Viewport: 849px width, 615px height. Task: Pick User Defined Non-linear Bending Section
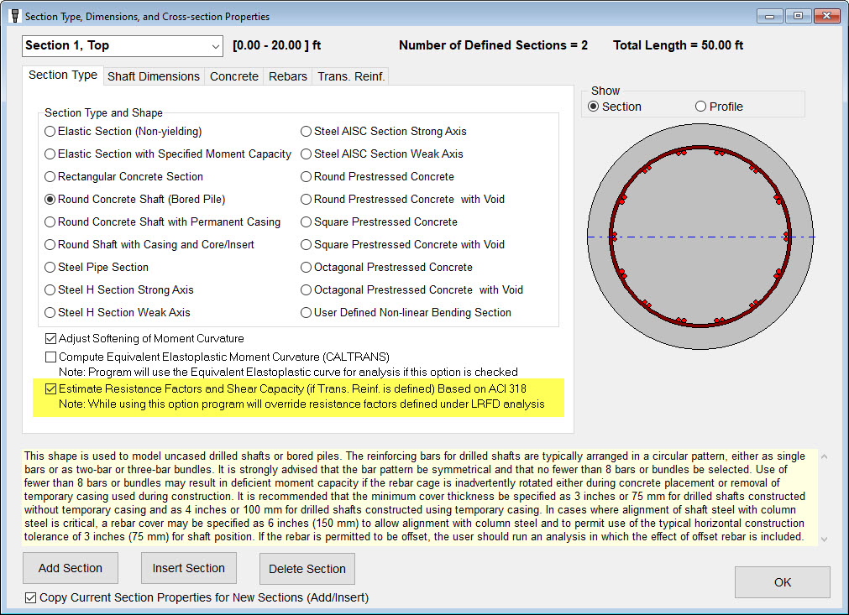(307, 313)
